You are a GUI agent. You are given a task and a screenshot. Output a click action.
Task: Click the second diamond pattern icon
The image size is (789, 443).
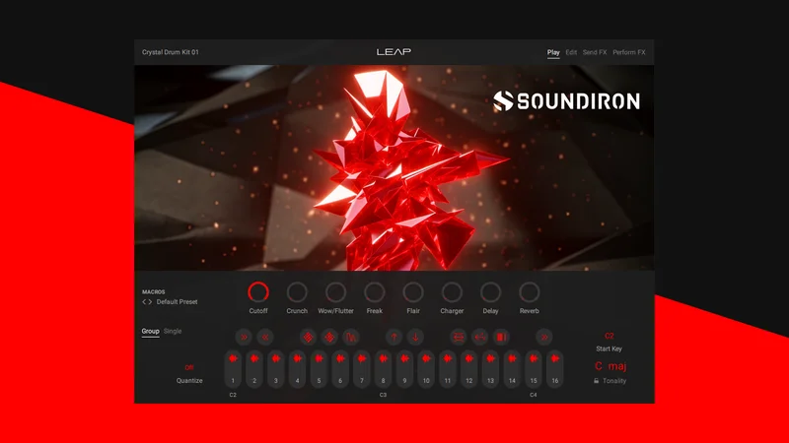329,337
